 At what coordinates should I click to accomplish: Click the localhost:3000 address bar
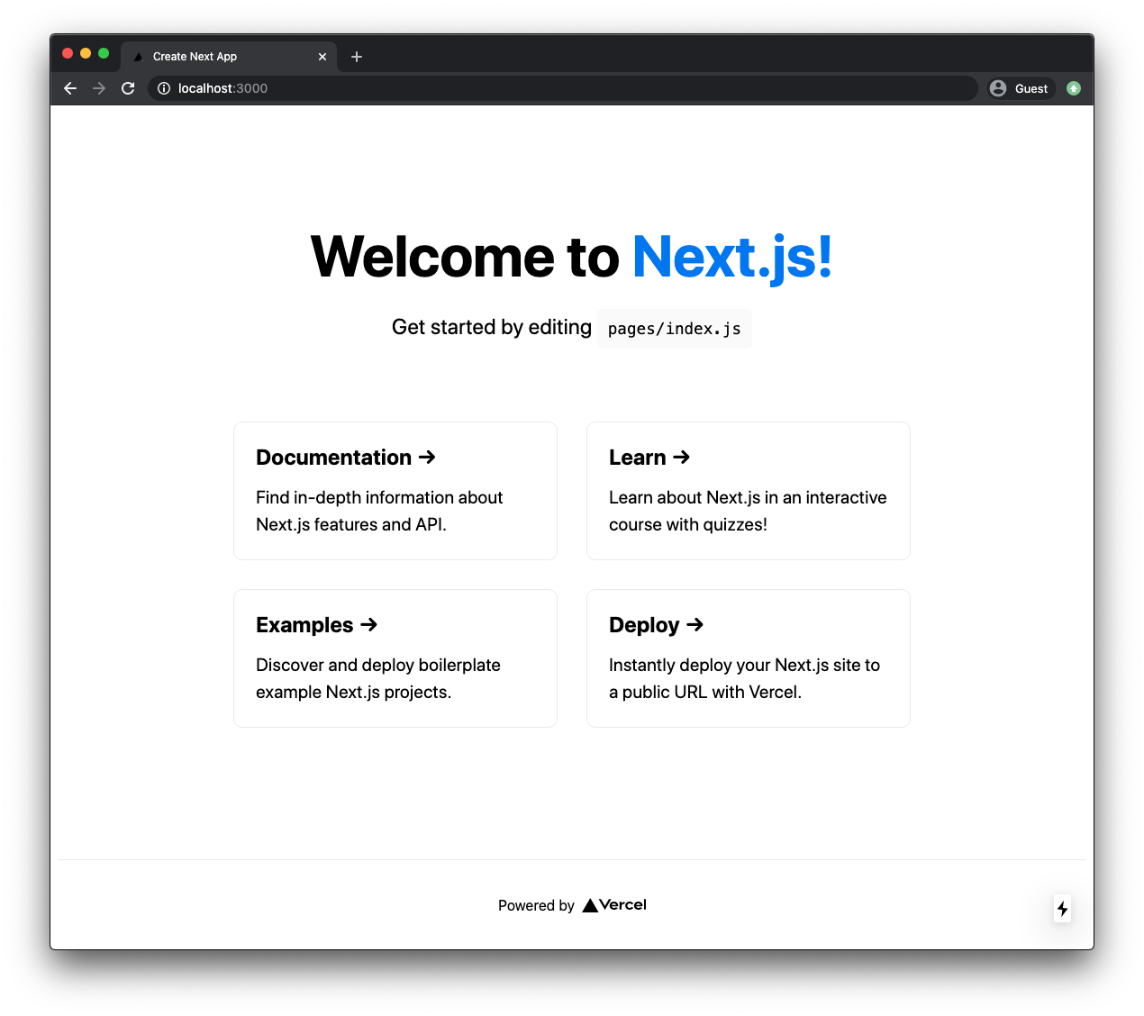(x=558, y=88)
